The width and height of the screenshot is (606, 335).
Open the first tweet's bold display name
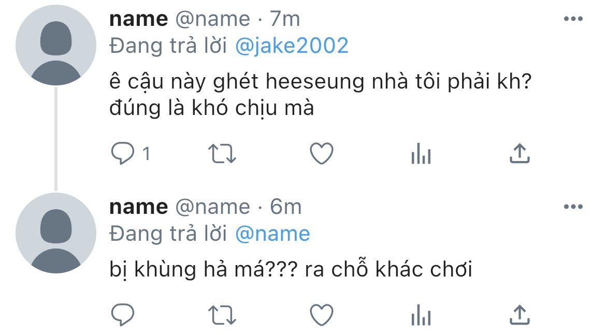[x=139, y=19]
